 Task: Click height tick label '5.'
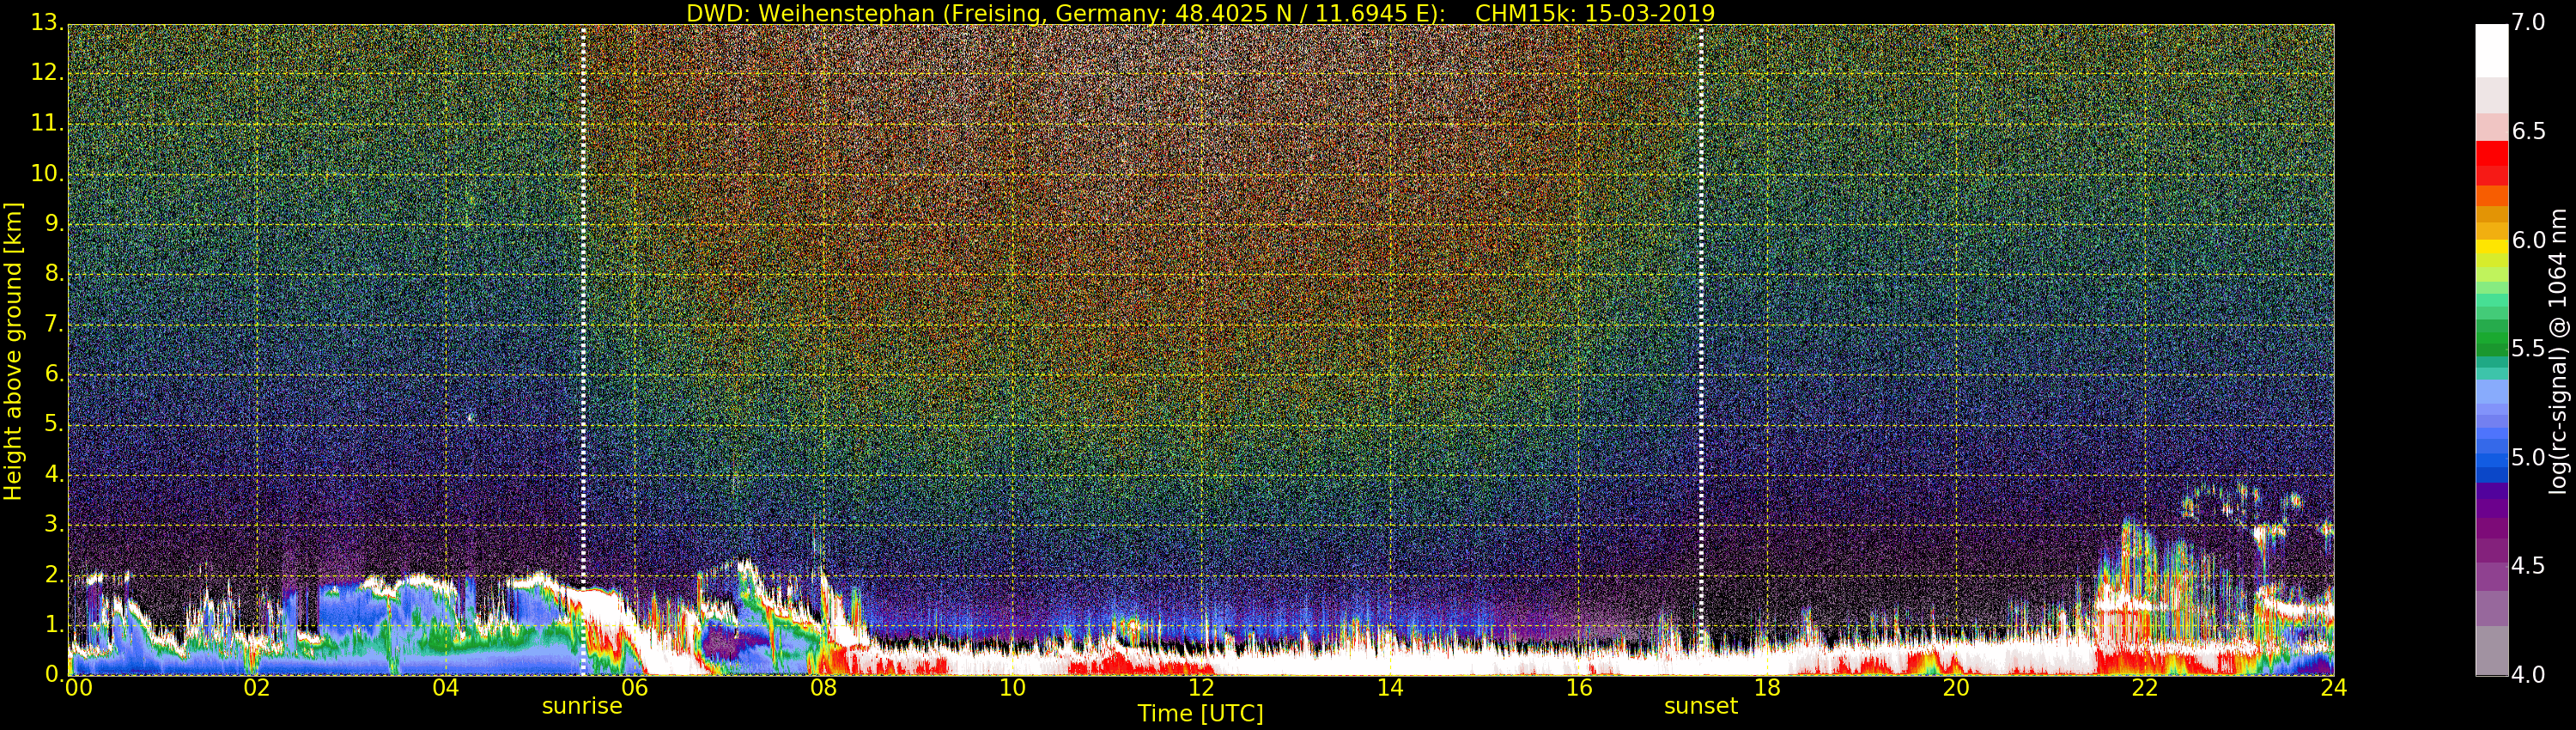pos(53,424)
